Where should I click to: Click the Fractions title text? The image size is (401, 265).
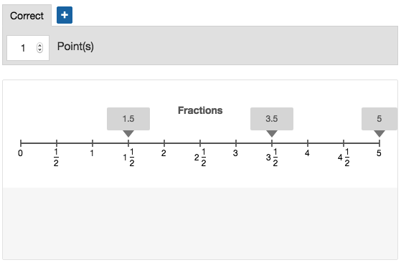[x=200, y=110]
